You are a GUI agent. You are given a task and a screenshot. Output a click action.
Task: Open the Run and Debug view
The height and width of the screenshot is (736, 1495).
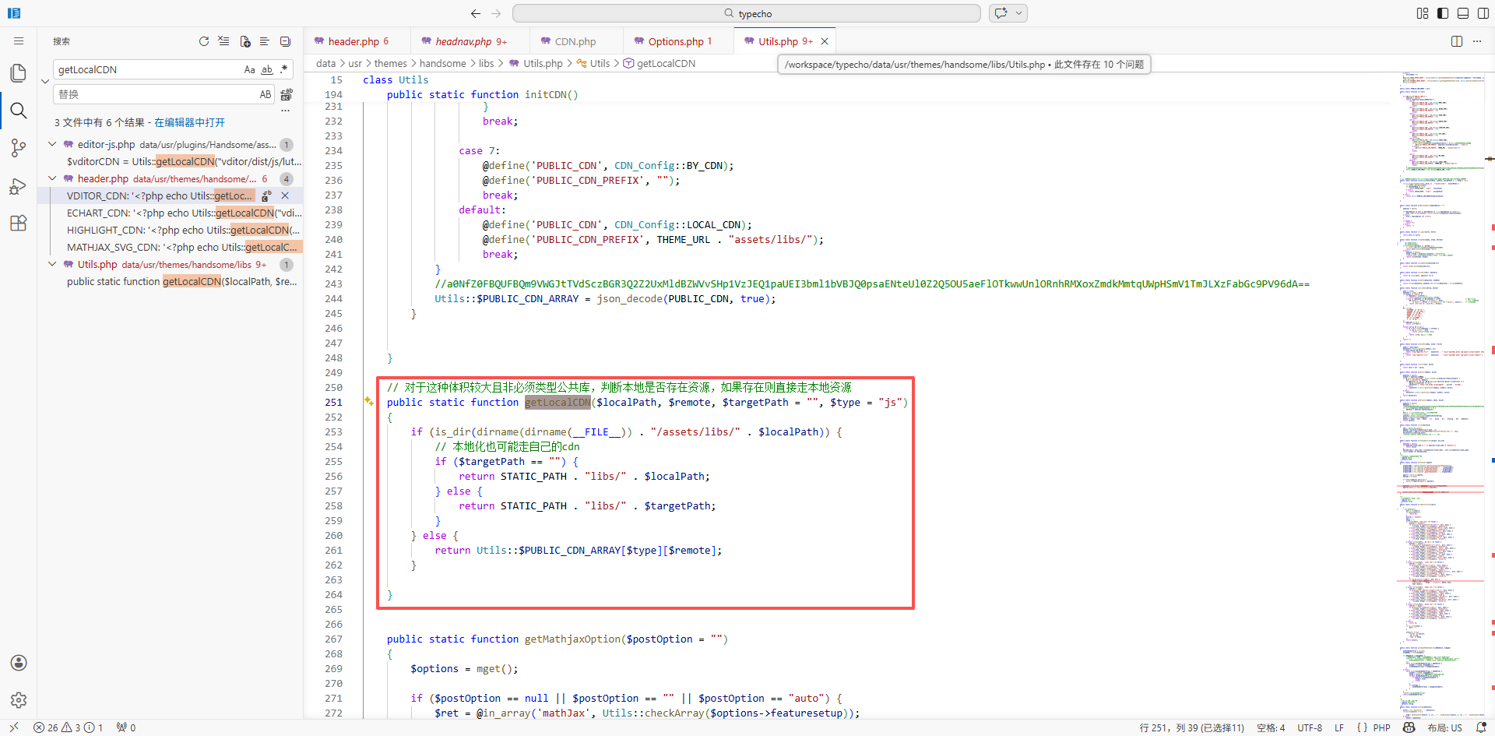point(19,186)
